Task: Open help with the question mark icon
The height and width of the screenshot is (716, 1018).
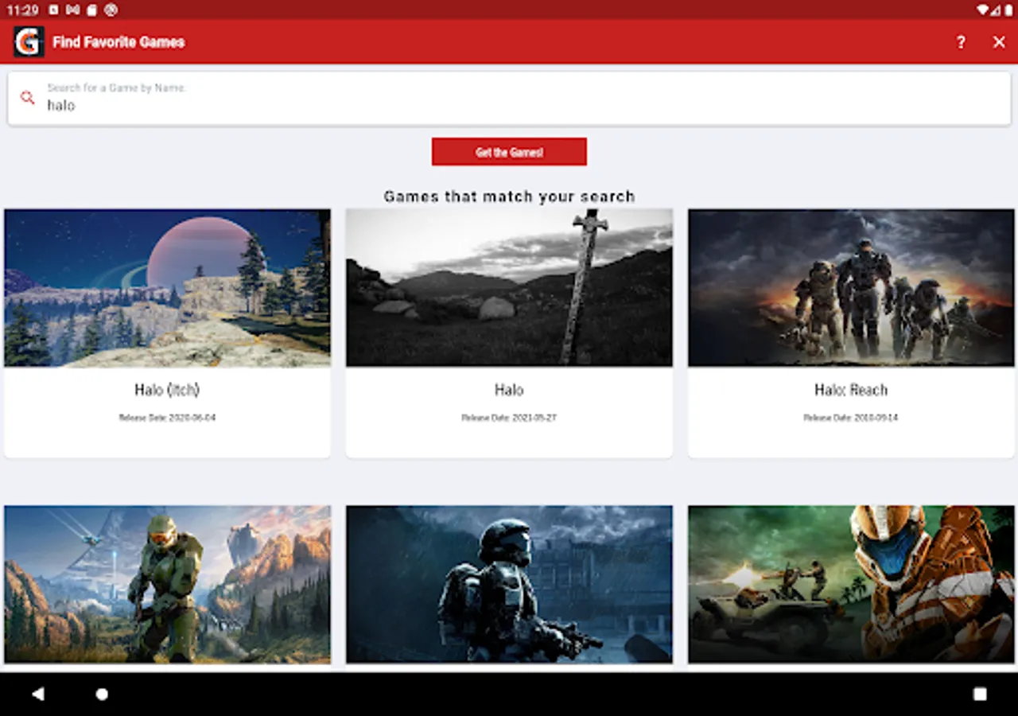Action: (961, 42)
